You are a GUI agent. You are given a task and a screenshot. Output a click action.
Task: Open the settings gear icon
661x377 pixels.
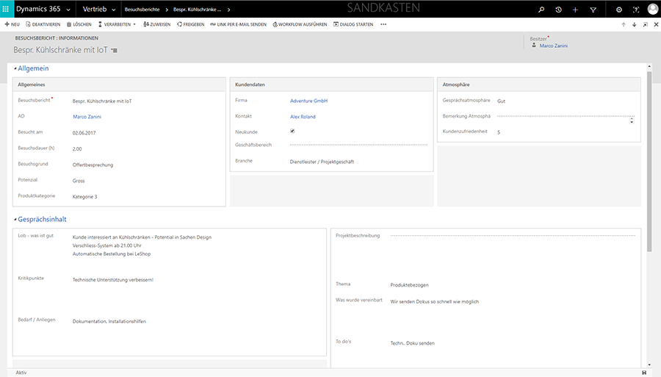[619, 10]
